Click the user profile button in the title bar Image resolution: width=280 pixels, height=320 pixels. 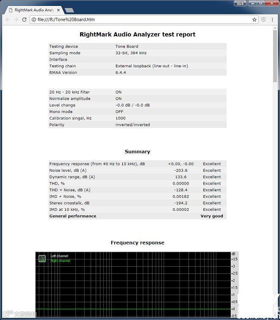point(240,3)
